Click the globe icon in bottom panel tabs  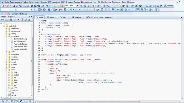tap(21, 101)
